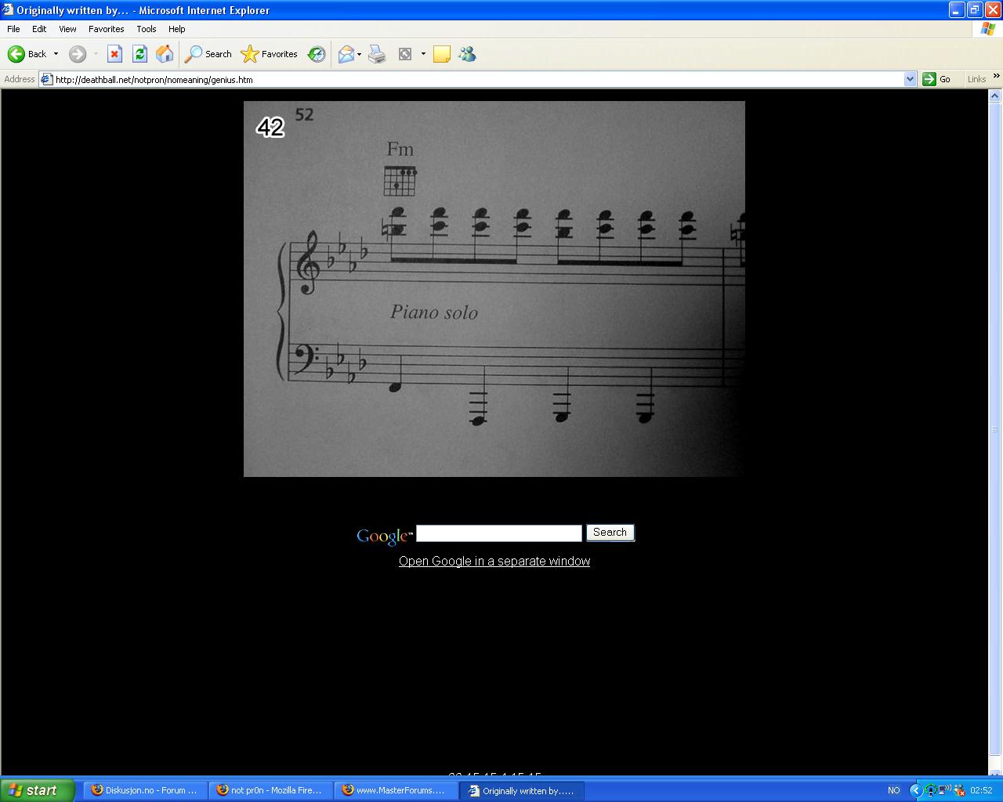The width and height of the screenshot is (1003, 802).
Task: Click the green circle tray icon
Action: coord(930,790)
